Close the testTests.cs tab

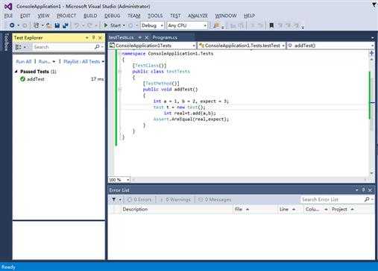147,37
